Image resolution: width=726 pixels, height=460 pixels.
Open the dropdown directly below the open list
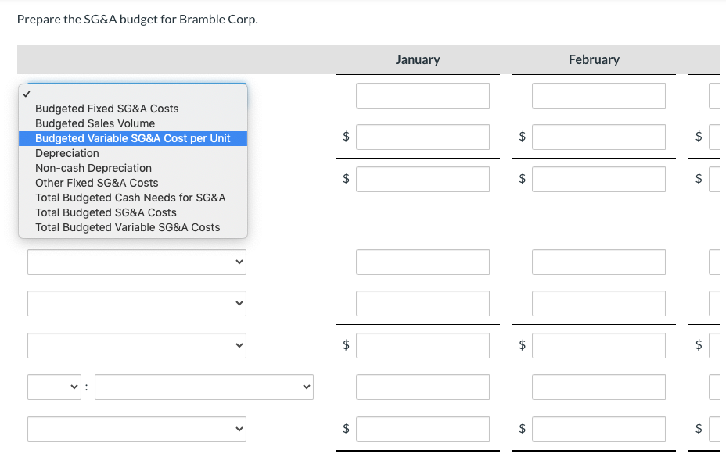137,262
